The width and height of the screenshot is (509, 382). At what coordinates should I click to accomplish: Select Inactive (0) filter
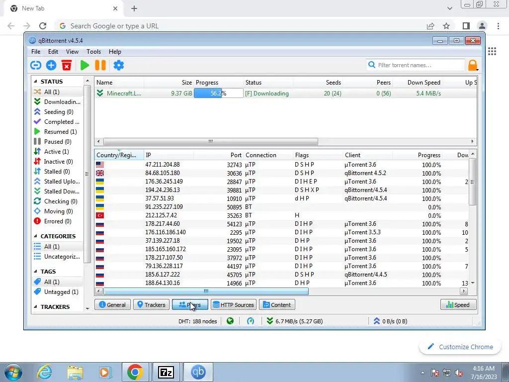[x=57, y=162]
